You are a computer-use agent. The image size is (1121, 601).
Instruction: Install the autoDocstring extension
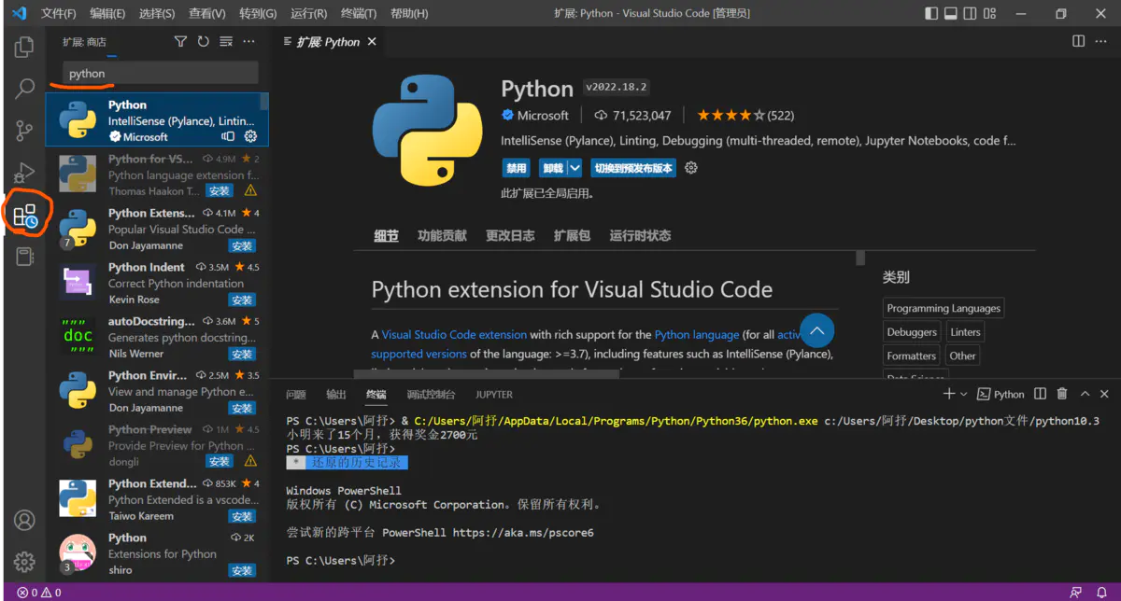point(242,354)
